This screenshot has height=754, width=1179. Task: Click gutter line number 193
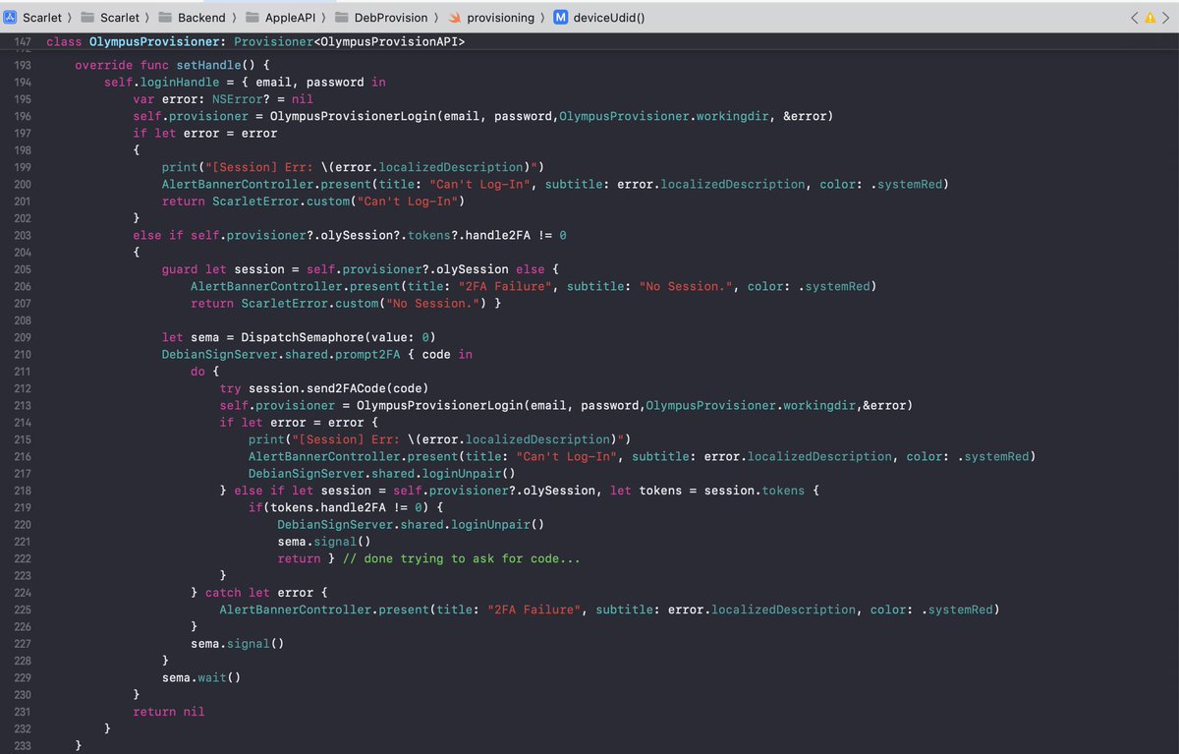click(x=24, y=65)
